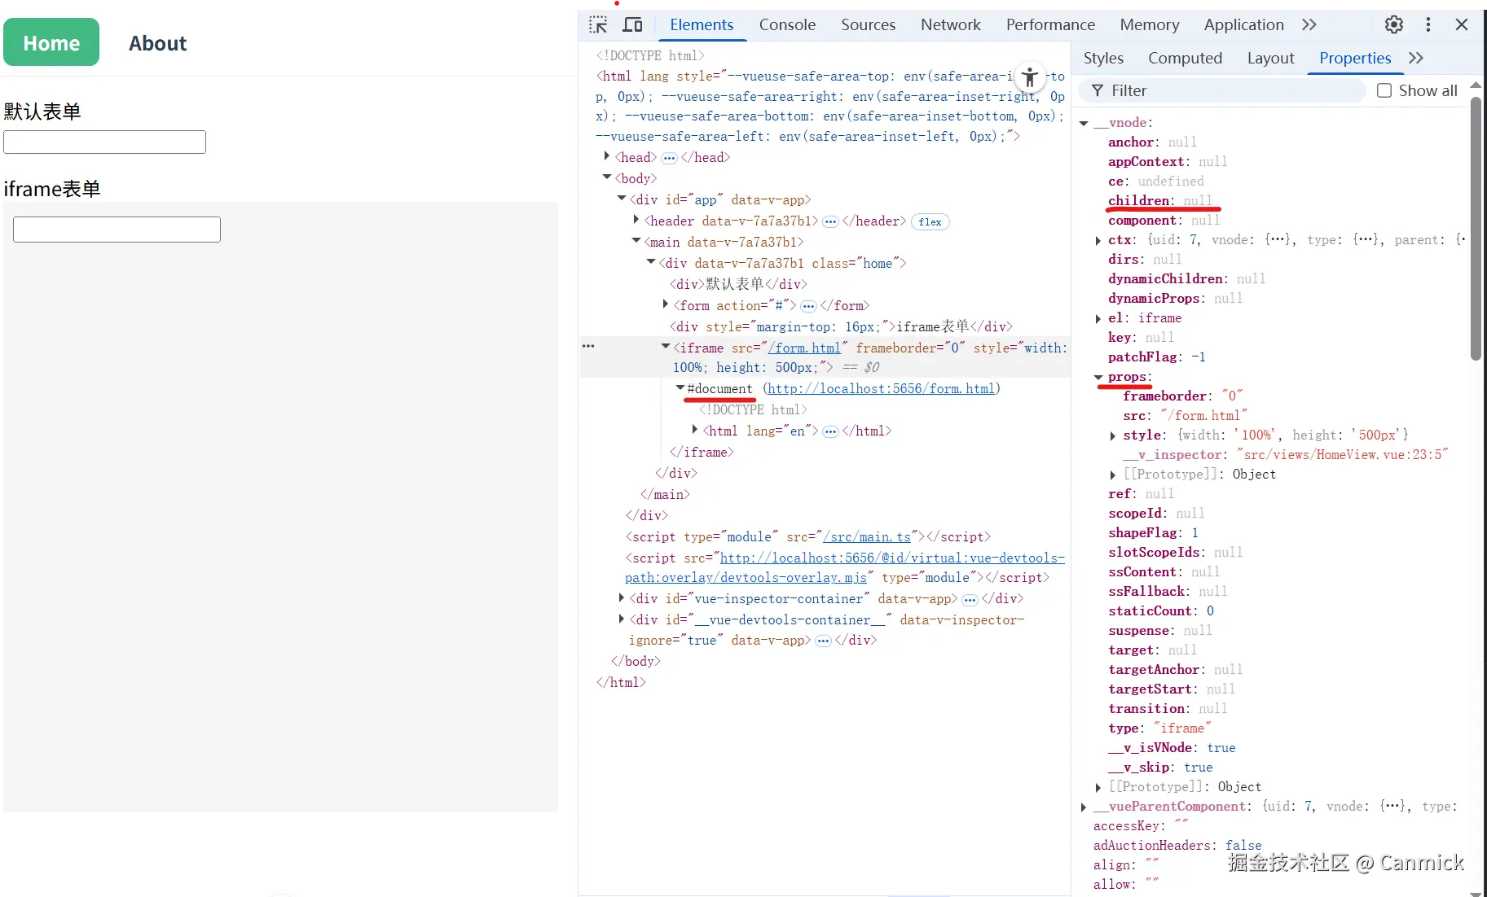Expand the head element node

pyautogui.click(x=607, y=156)
